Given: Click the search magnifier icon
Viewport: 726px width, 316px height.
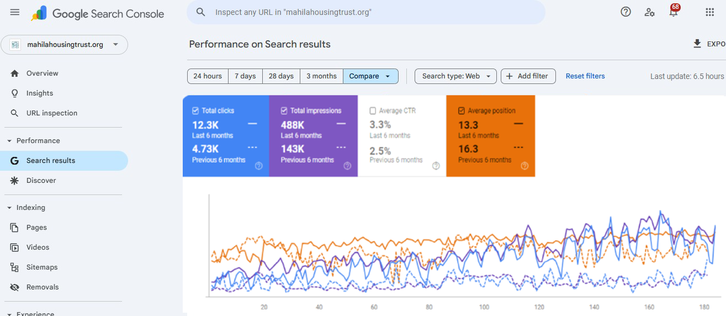Looking at the screenshot, I should click(x=201, y=12).
